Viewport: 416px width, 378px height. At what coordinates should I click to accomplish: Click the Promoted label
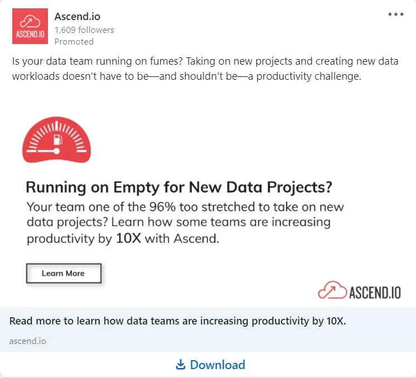tap(74, 42)
